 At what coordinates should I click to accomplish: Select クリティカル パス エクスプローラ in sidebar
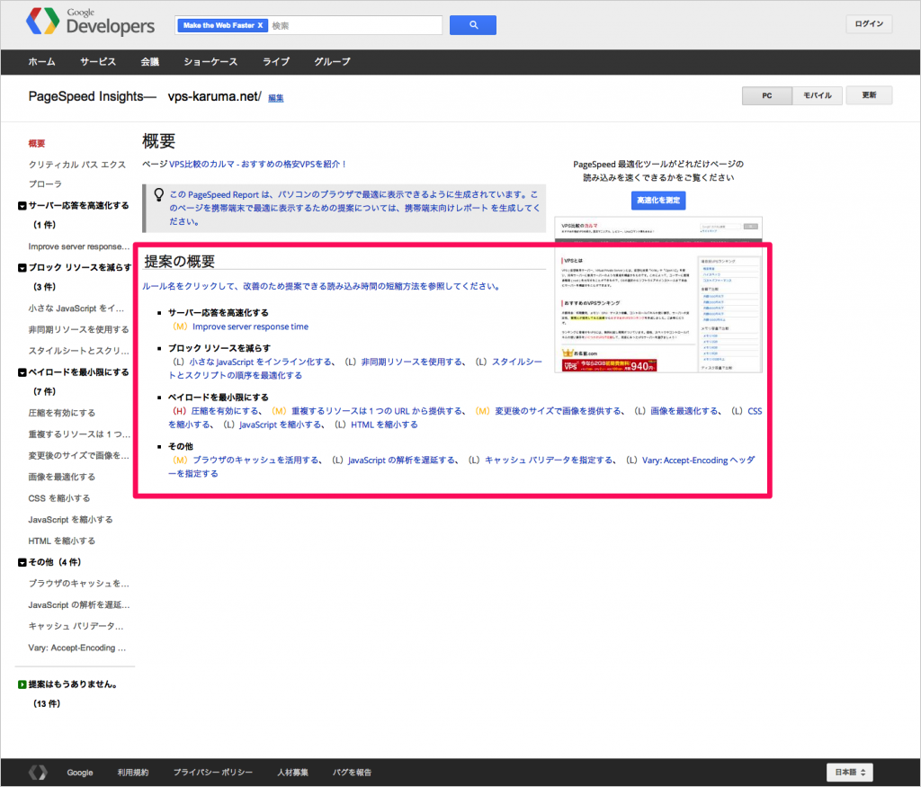77,174
